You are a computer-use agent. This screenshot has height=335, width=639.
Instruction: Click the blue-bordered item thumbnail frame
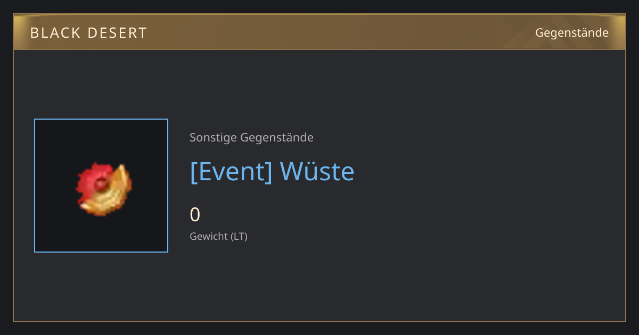click(101, 186)
